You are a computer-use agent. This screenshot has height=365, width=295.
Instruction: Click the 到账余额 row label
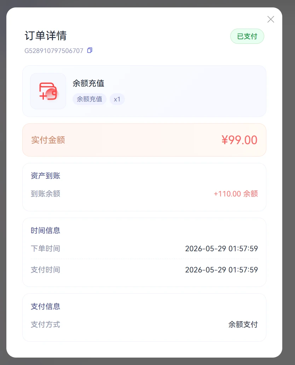[x=45, y=194]
